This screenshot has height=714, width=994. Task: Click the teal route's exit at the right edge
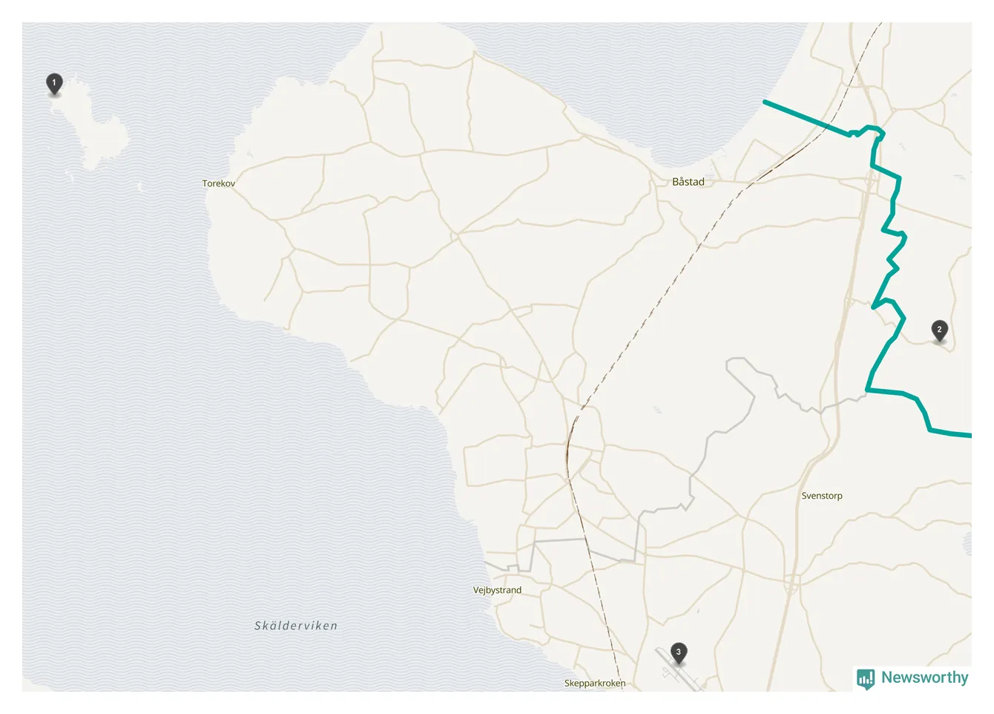point(964,435)
